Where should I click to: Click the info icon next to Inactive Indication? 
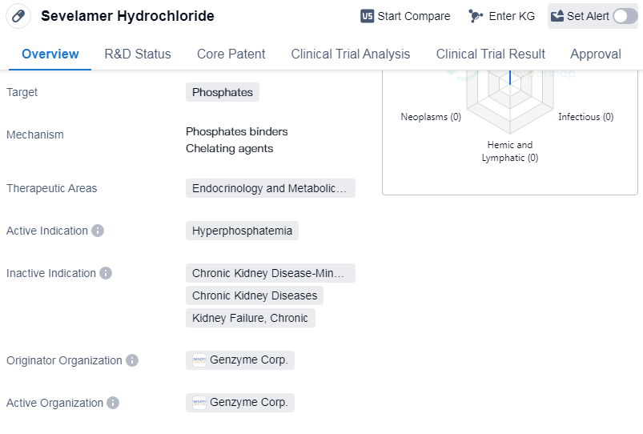tap(106, 273)
